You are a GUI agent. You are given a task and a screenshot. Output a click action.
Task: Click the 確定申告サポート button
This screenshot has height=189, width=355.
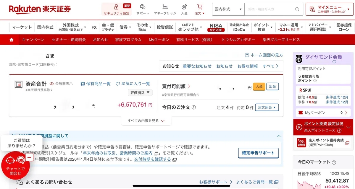coord(258,153)
